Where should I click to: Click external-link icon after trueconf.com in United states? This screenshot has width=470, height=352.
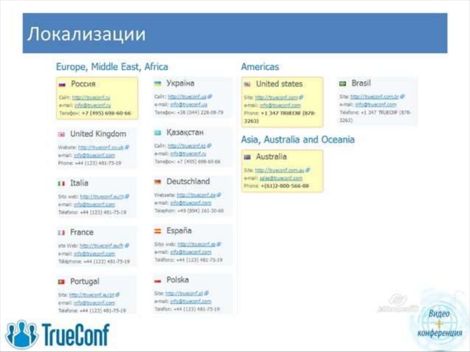pyautogui.click(x=301, y=97)
